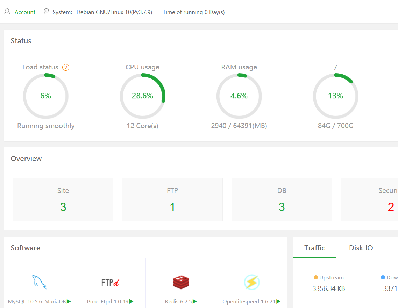Click the '84G / 700G' disk text

pyautogui.click(x=335, y=126)
